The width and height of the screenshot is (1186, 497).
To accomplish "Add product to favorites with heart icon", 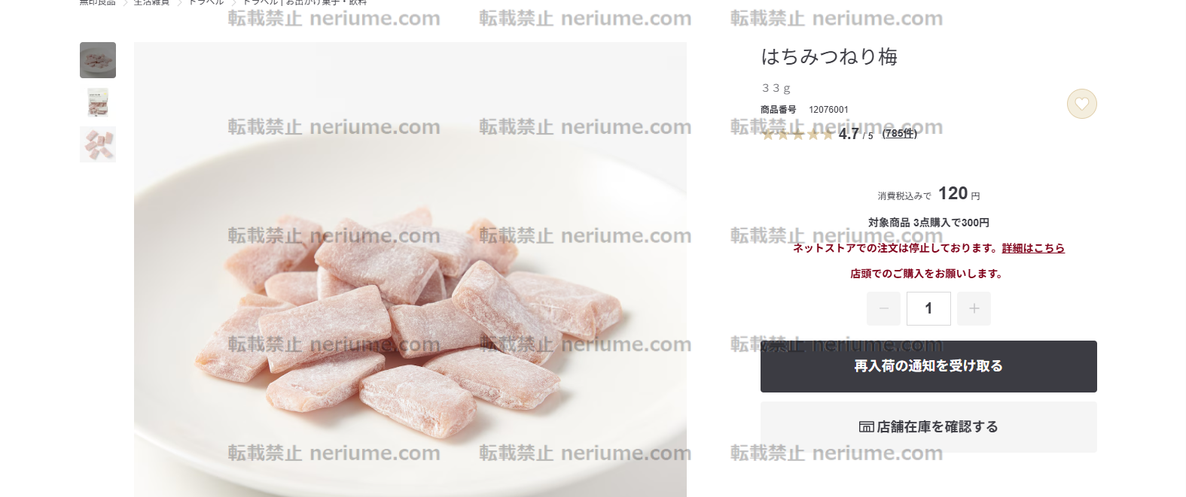I will [1081, 104].
